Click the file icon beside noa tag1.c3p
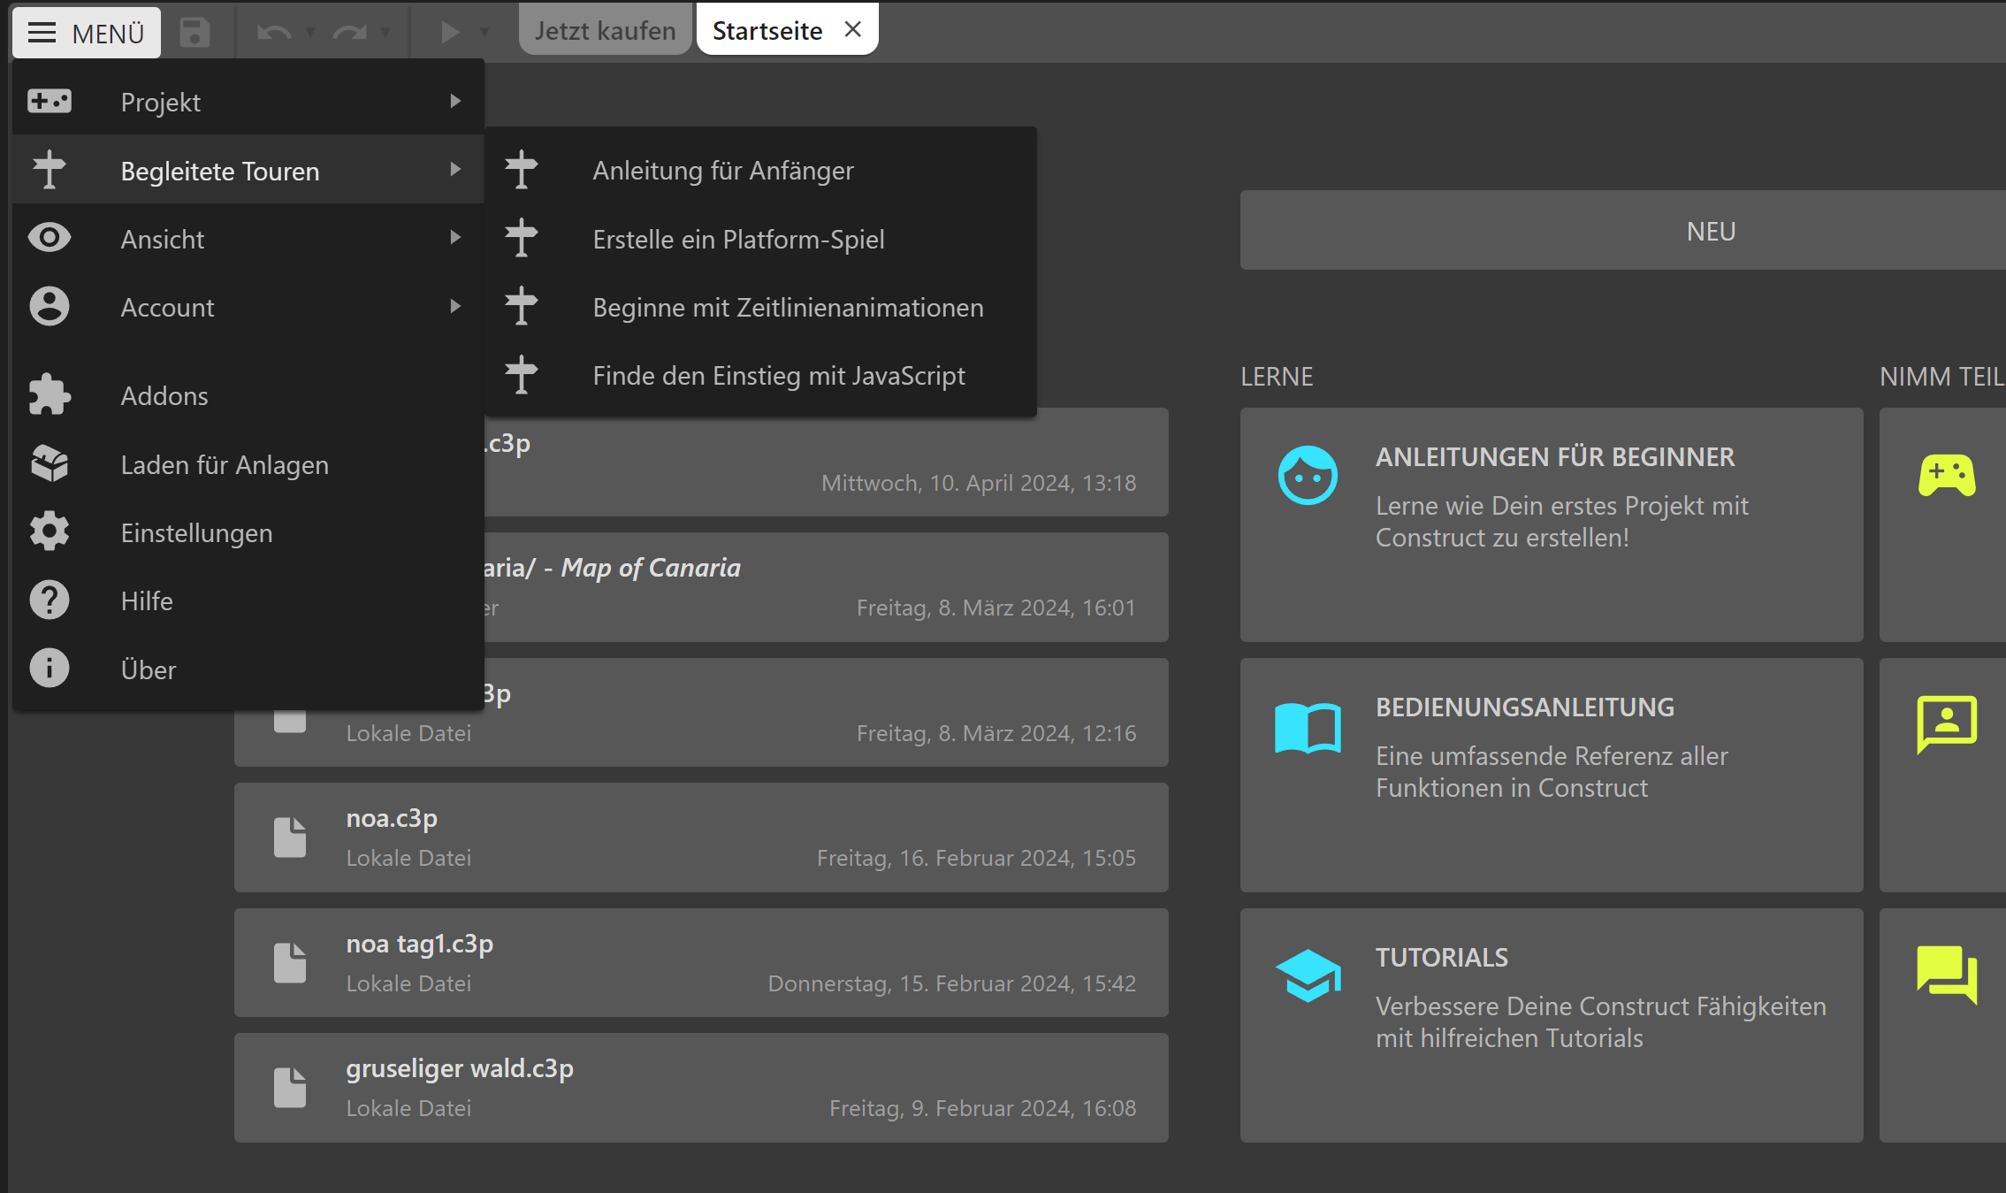Screen dimensions: 2006x1193 (x=290, y=962)
